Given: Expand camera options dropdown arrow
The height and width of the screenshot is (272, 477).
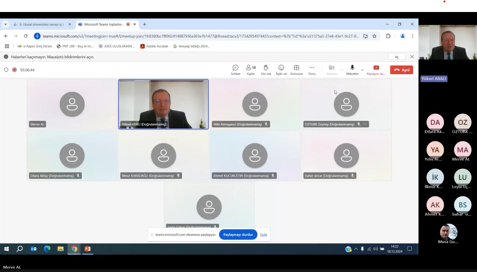Looking at the screenshot, I should click(x=341, y=70).
